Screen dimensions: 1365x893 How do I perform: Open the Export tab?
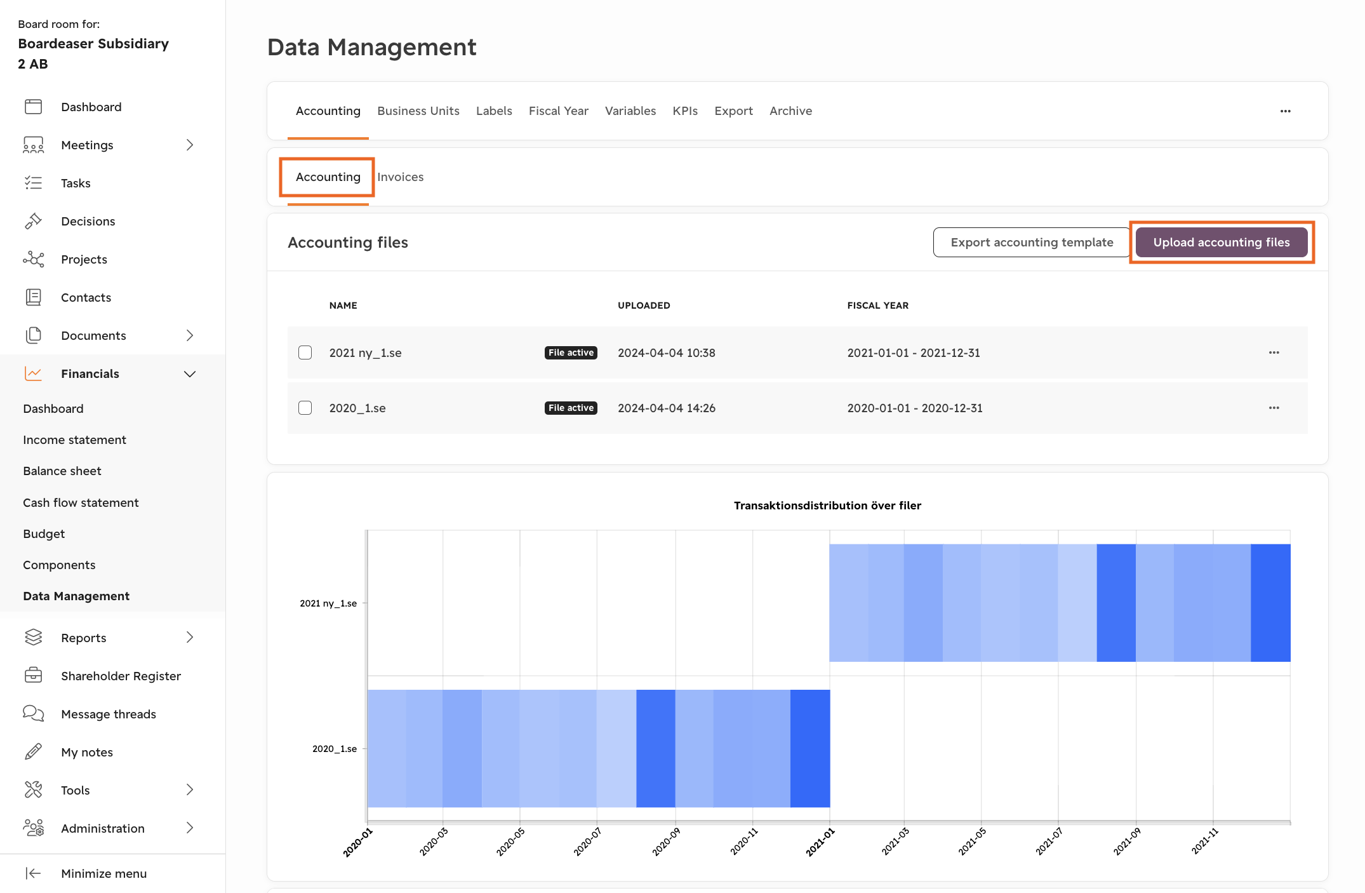[733, 111]
